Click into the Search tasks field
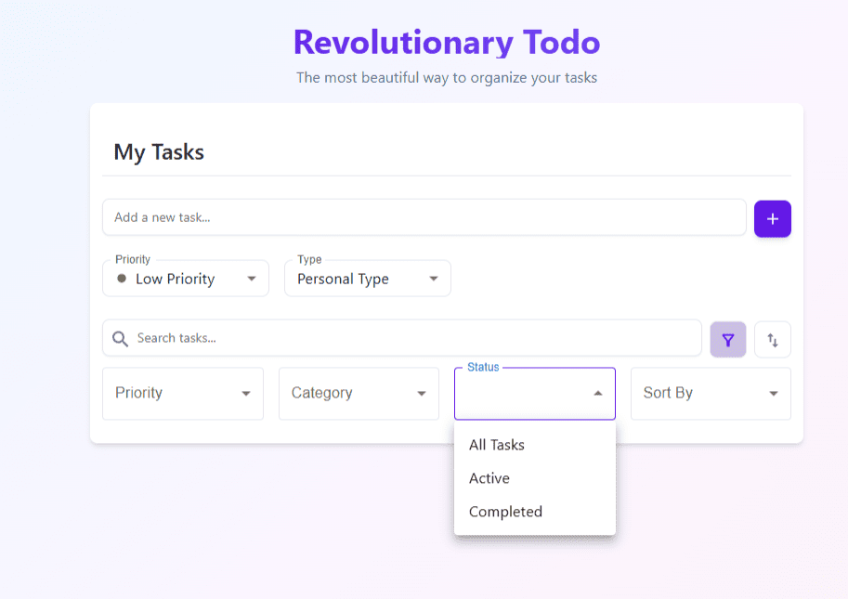The width and height of the screenshot is (848, 599). pos(402,338)
